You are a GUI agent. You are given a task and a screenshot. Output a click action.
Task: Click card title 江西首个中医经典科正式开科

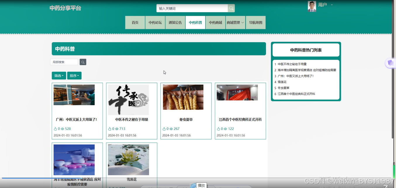point(240,119)
